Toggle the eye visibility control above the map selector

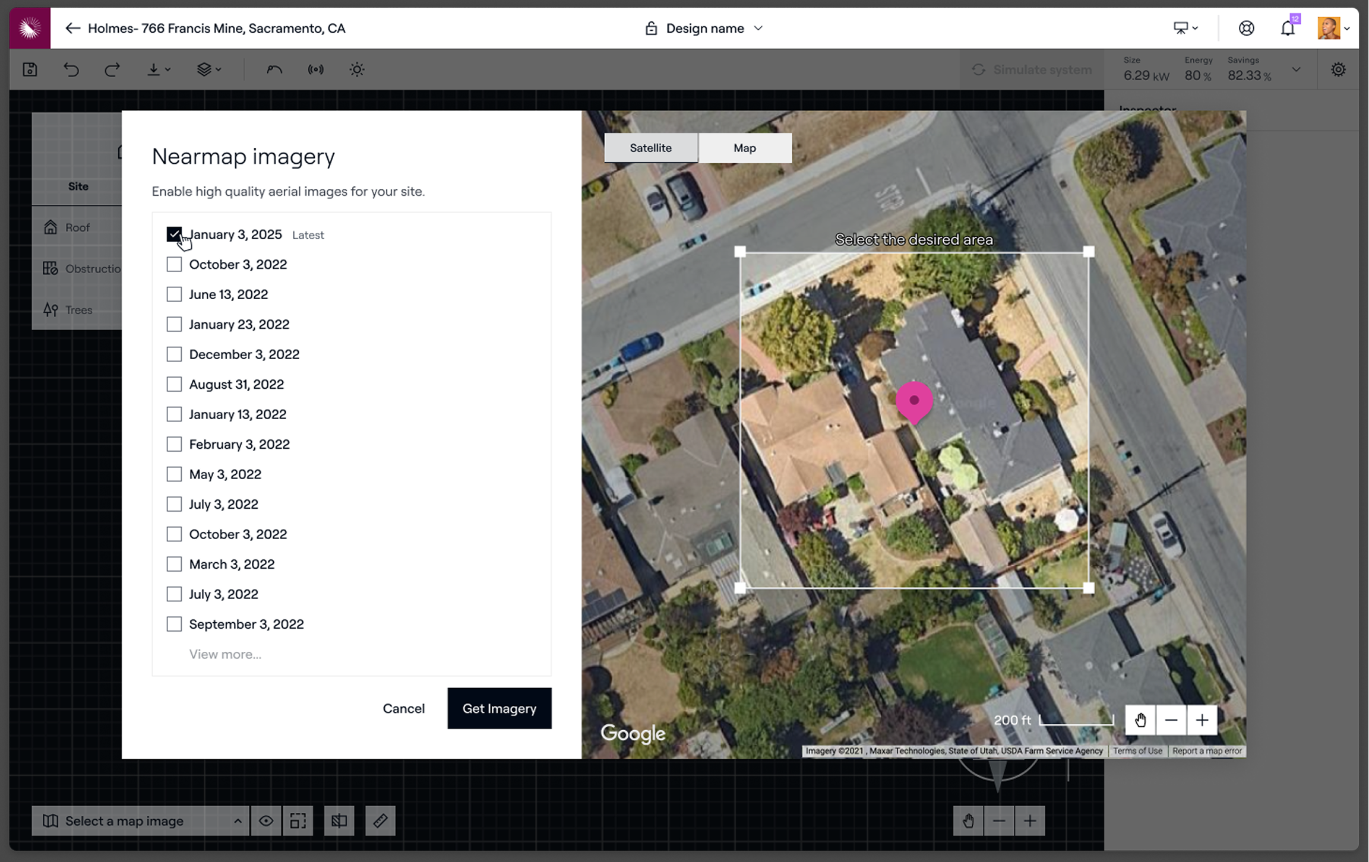(265, 820)
